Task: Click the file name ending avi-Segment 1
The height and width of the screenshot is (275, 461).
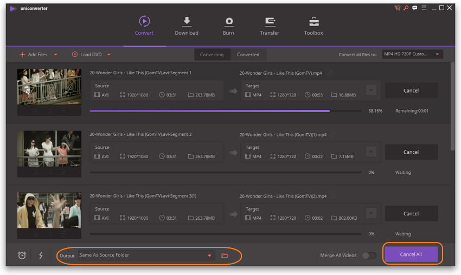Action: tap(140, 73)
